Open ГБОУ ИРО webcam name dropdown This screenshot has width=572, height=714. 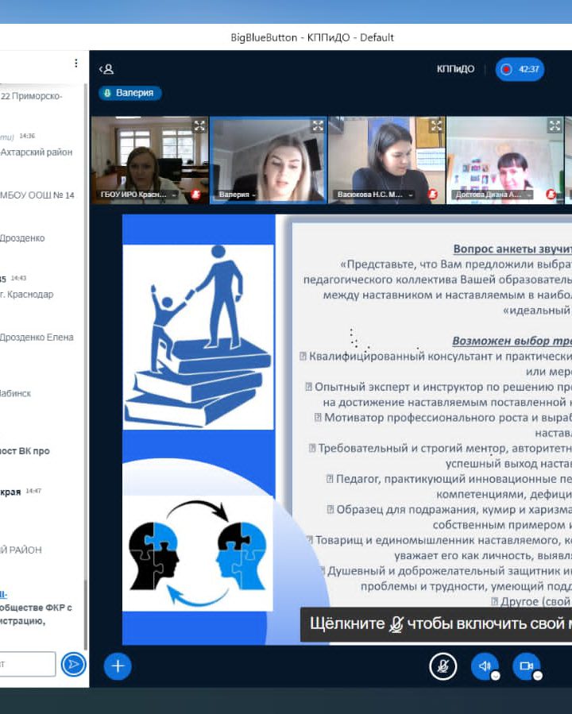139,195
